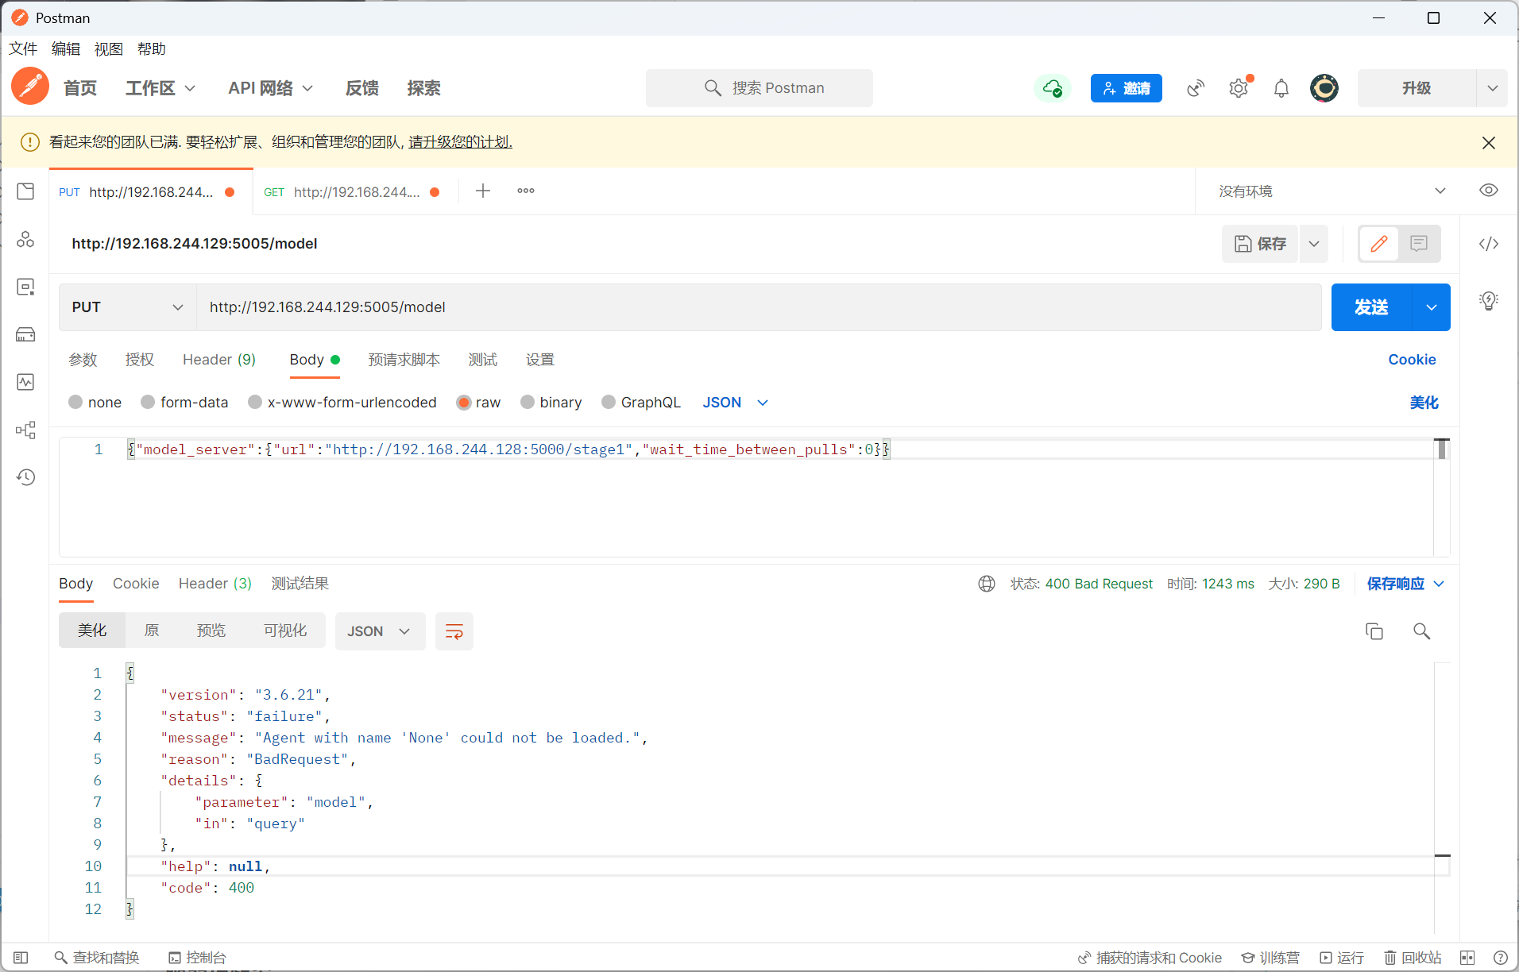
Task: Switch to the pencil edit mode icon
Action: click(x=1379, y=244)
